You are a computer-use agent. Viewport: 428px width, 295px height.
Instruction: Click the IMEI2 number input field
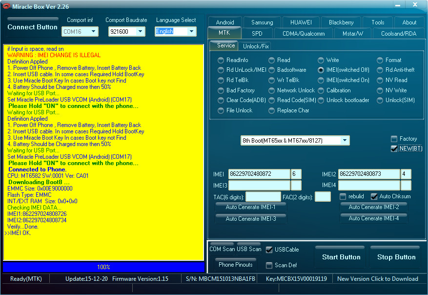tap(369, 174)
